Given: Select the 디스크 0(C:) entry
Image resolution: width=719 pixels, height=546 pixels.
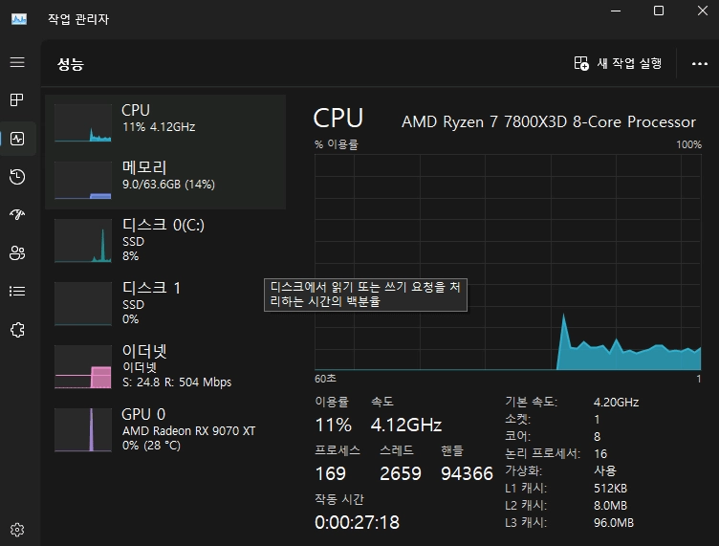Looking at the screenshot, I should click(x=165, y=241).
